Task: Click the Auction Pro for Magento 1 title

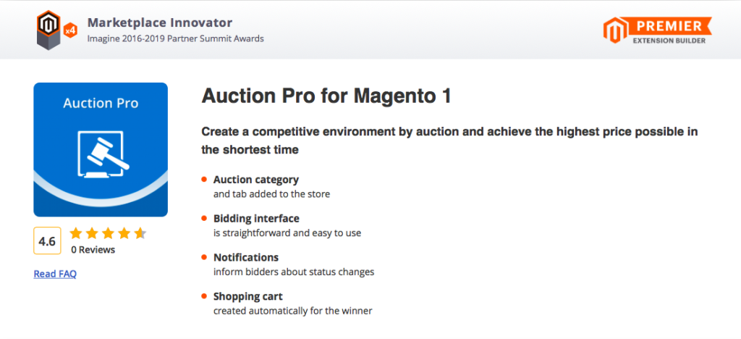Action: pyautogui.click(x=326, y=96)
